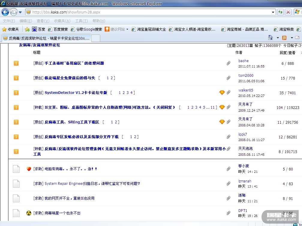Open the 编辑(E) menu
The width and height of the screenshot is (302, 226).
[x=26, y=21]
